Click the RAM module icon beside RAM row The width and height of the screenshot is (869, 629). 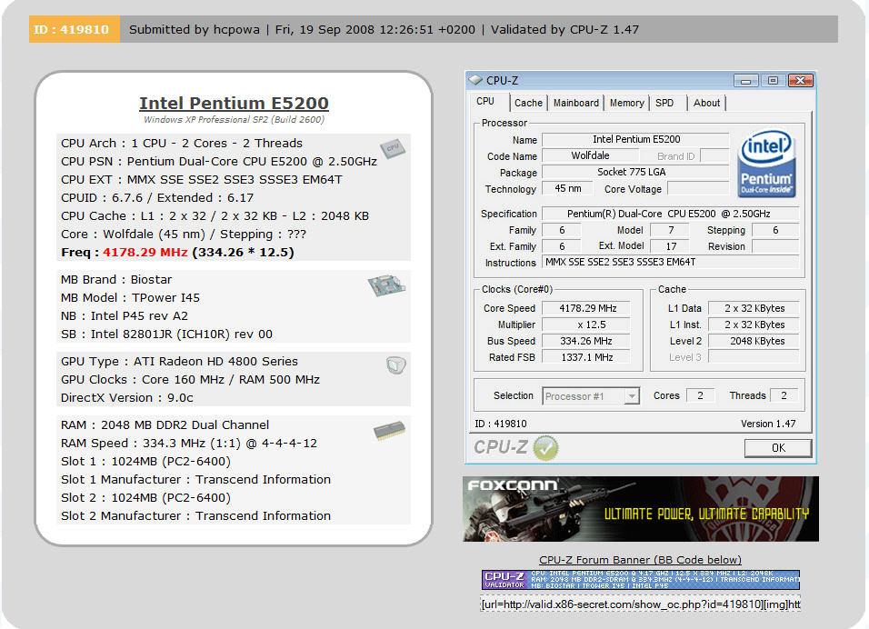pyautogui.click(x=390, y=431)
